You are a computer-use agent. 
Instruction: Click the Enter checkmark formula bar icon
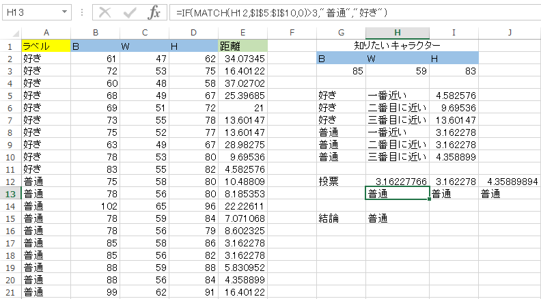click(130, 13)
